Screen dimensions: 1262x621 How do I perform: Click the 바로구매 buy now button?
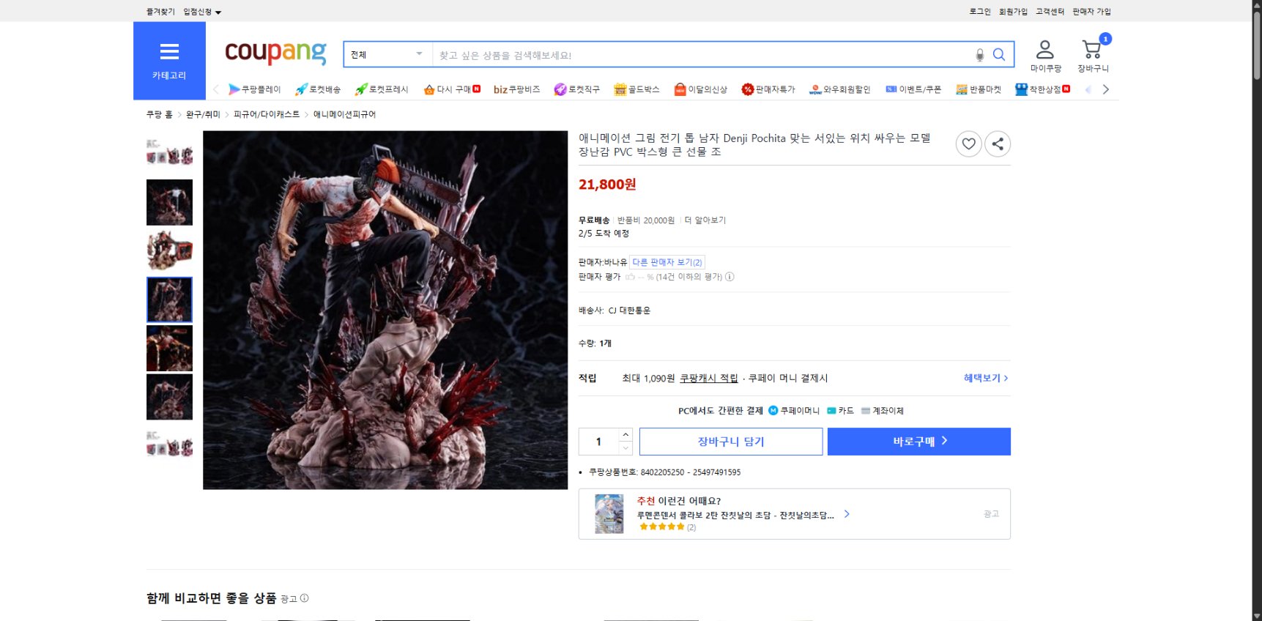point(919,442)
